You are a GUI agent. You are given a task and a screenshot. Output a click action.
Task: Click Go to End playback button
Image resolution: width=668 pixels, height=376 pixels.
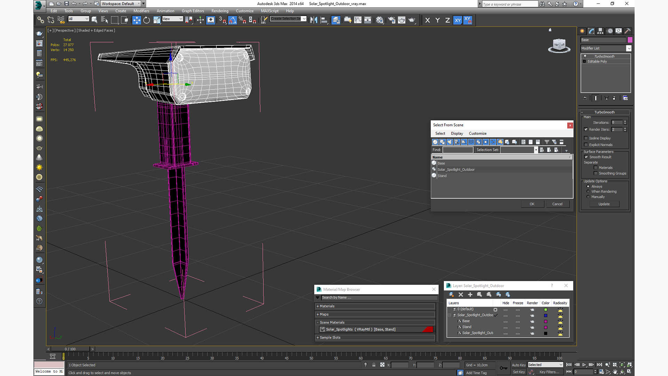point(599,365)
